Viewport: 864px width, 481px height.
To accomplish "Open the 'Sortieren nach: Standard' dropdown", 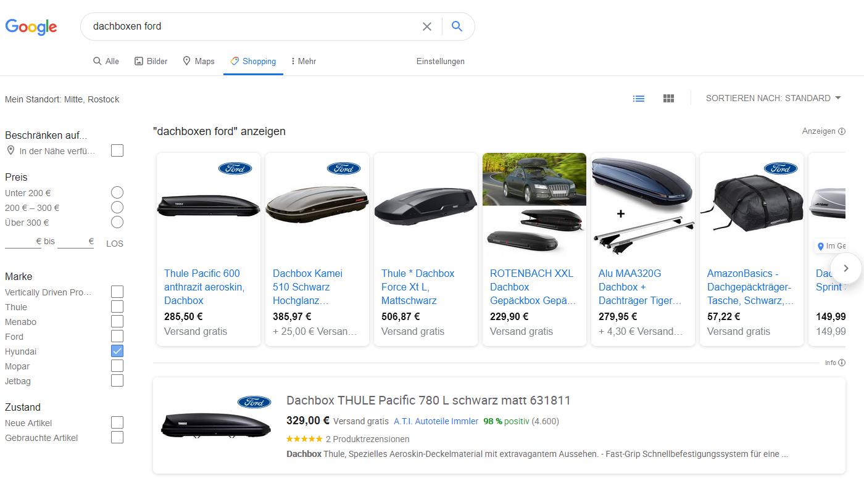I will (773, 97).
